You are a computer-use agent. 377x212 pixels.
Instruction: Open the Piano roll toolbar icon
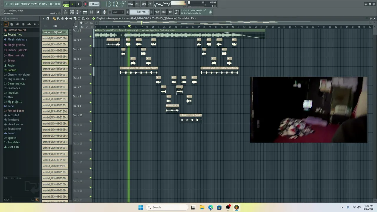tap(78, 12)
